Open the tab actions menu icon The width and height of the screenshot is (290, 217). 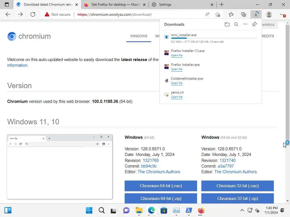tap(7, 5)
